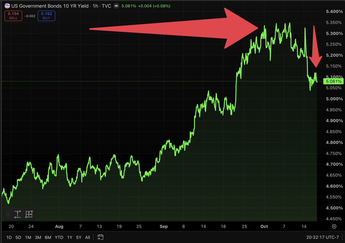Open the go-to-date calendar icon

click(100, 237)
